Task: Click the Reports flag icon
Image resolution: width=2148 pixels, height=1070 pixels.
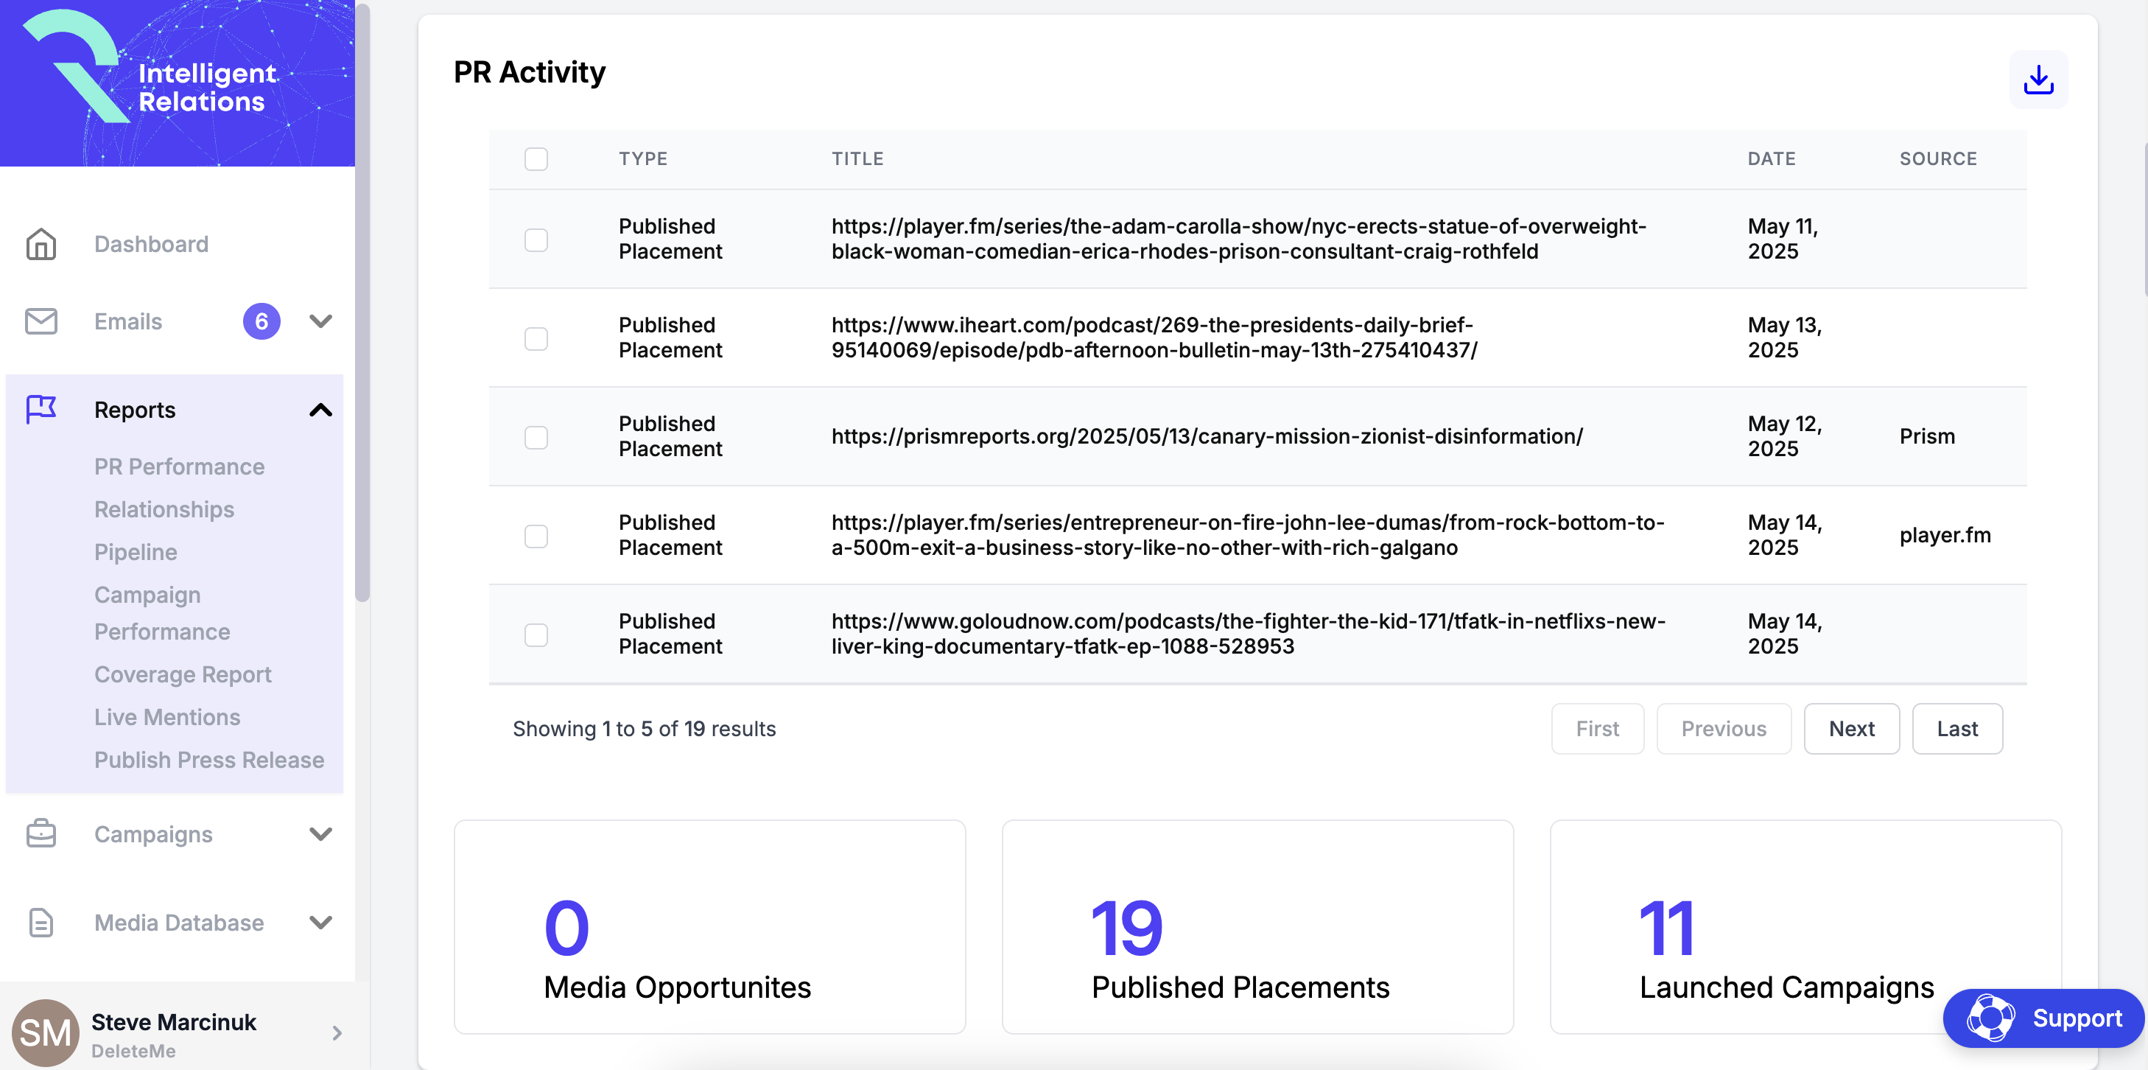Action: [41, 410]
